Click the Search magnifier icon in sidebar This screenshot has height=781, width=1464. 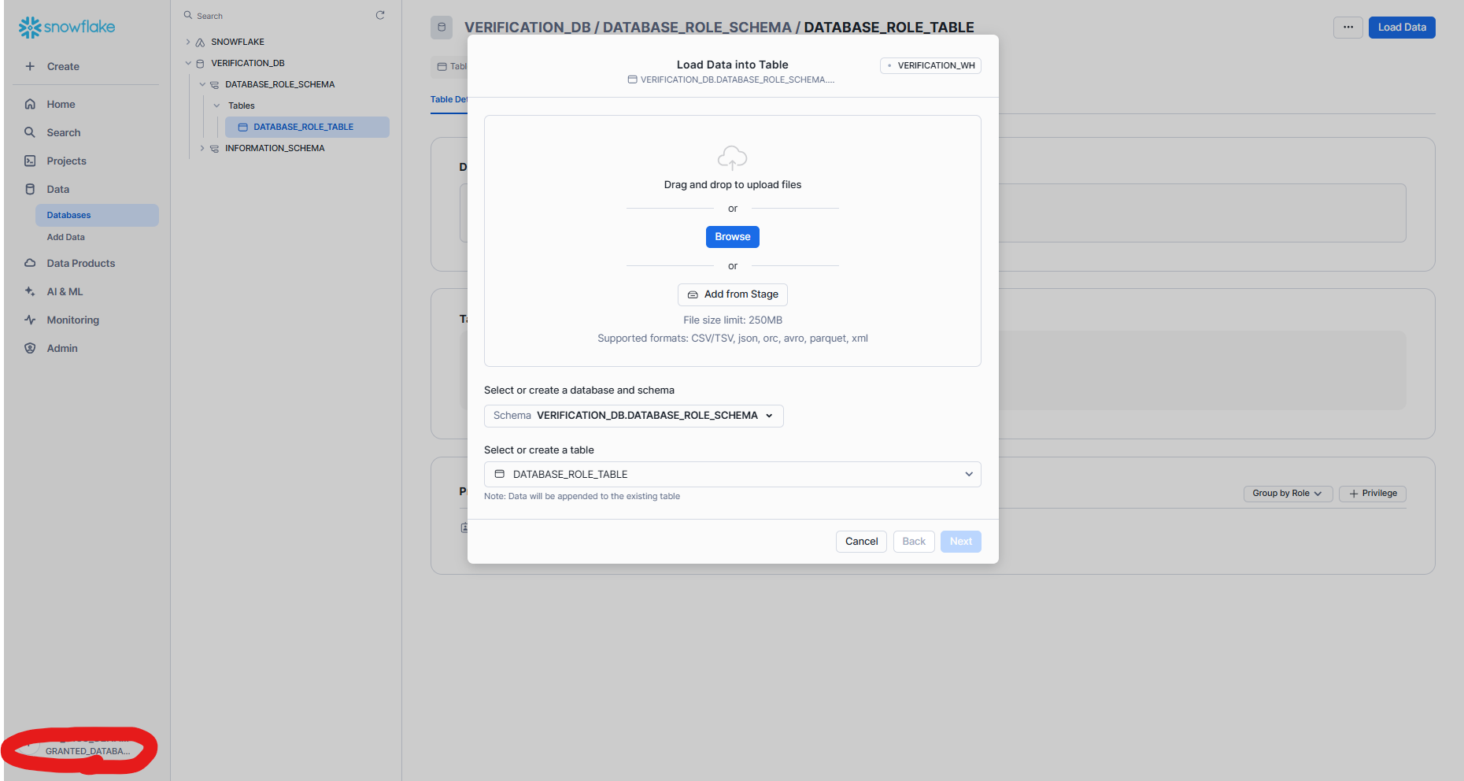(x=30, y=132)
